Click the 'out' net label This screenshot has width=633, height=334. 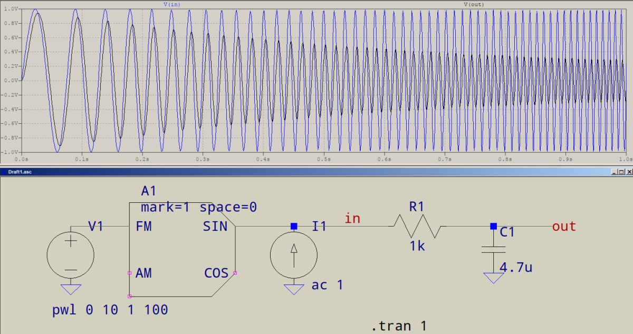[x=564, y=227]
